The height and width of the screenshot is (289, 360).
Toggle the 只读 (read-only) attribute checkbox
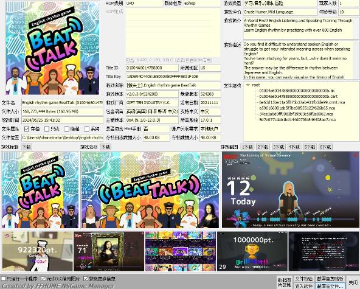click(x=47, y=129)
